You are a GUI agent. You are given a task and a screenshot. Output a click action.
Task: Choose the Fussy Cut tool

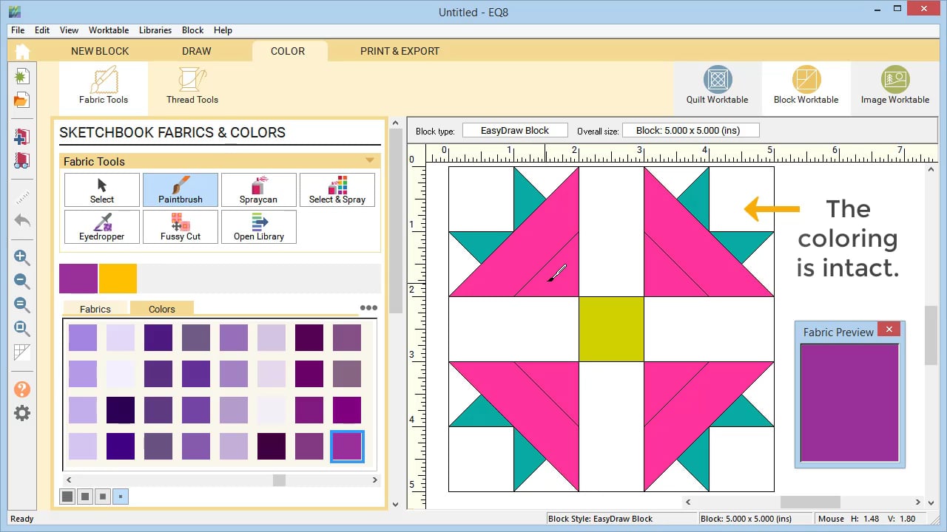181,227
